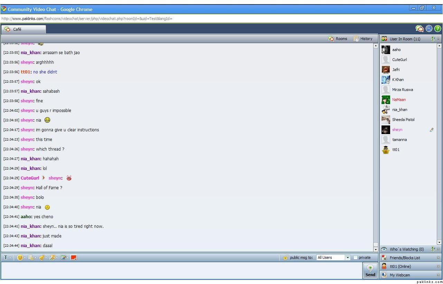Click the padlock icon beside public msg

tap(285, 257)
